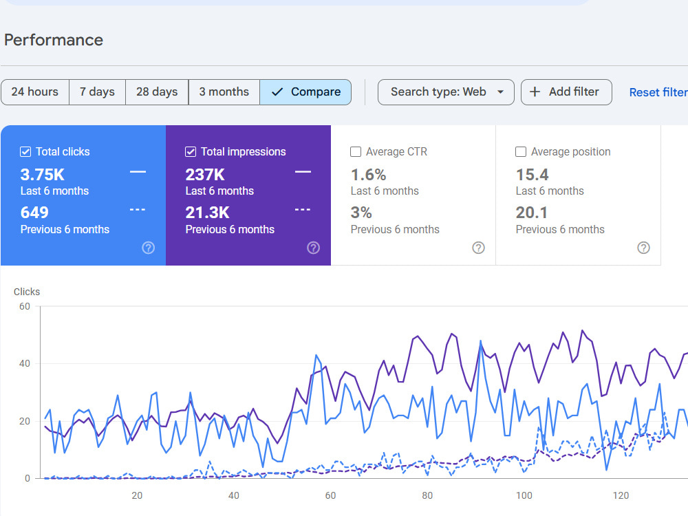Click the Add filter button
This screenshot has height=516, width=688.
(x=566, y=92)
